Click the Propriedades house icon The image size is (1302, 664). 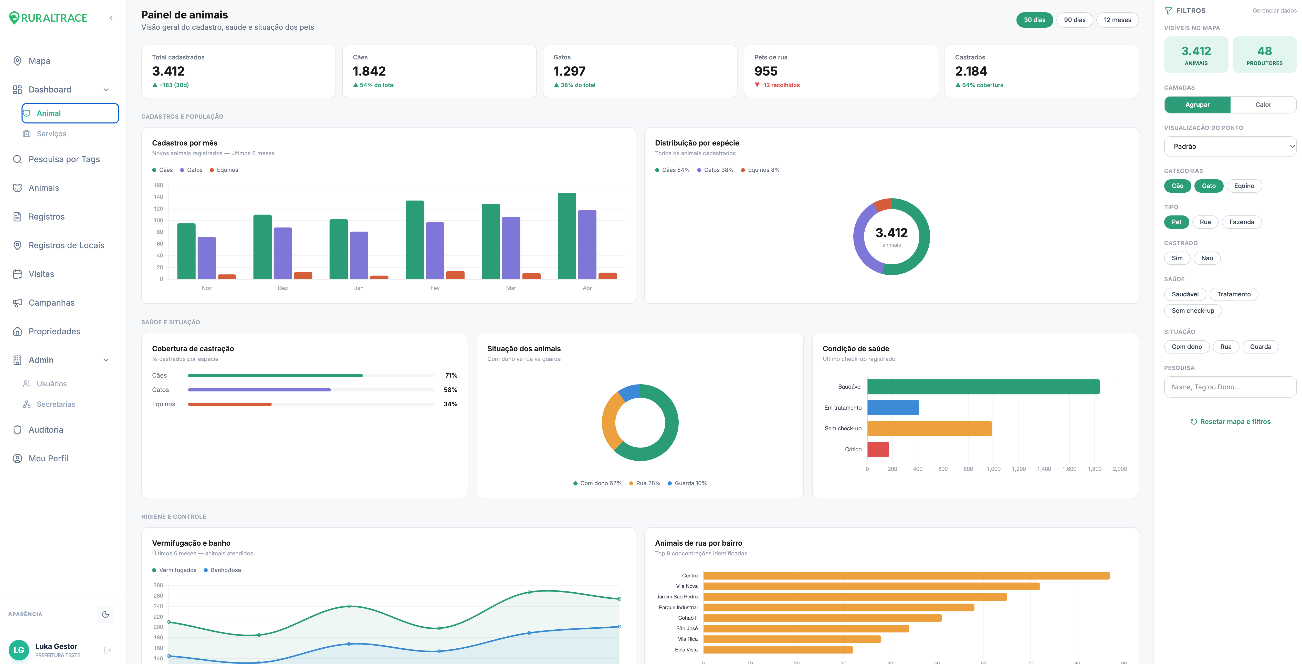coord(17,331)
